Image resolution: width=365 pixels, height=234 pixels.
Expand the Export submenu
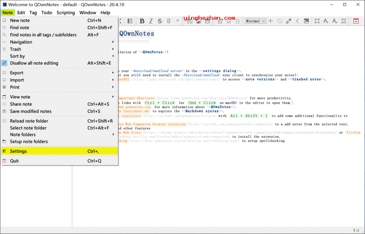(x=59, y=73)
